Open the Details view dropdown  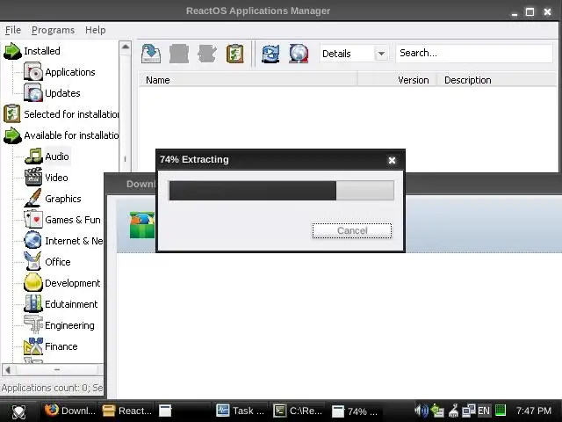click(x=381, y=54)
